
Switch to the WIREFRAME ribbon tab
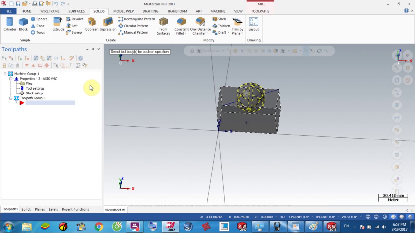point(50,11)
